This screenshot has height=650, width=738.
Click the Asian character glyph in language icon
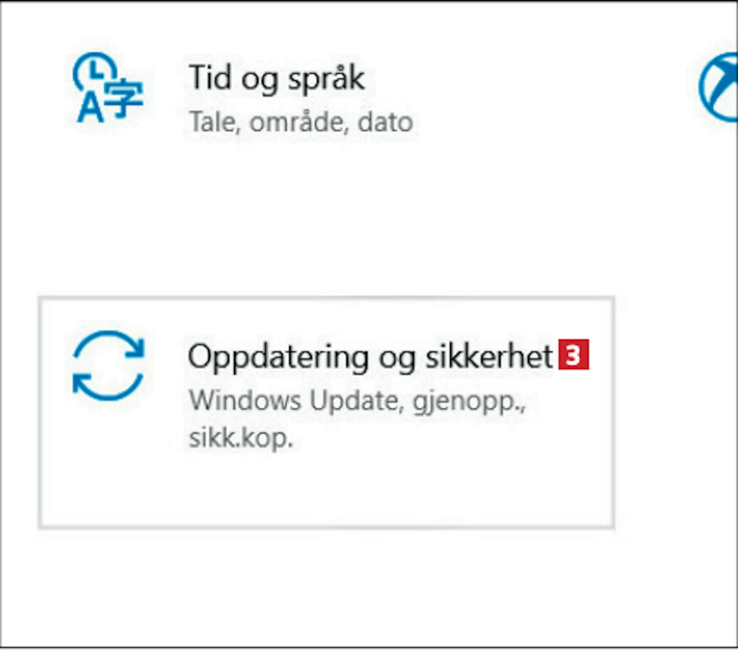pyautogui.click(x=123, y=98)
